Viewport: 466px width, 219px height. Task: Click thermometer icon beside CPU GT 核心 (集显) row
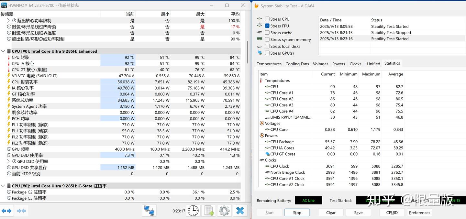pos(9,70)
